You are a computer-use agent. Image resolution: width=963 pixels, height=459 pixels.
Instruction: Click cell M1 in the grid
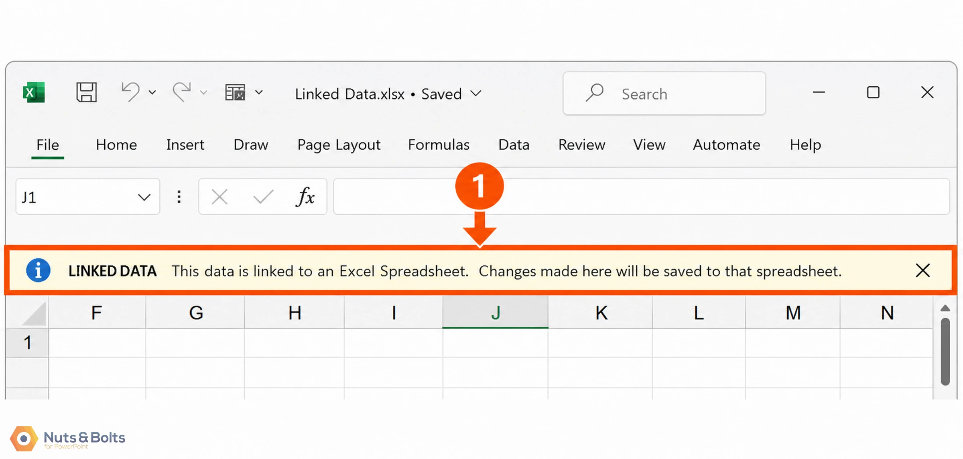[x=793, y=343]
